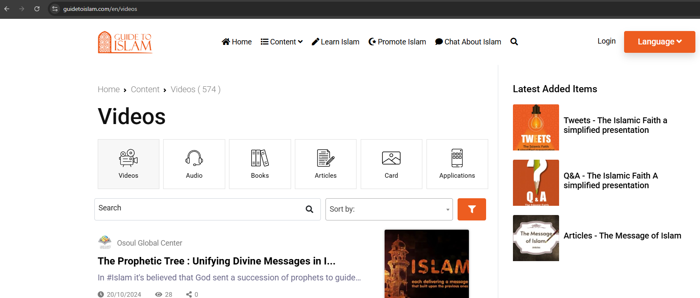The image size is (700, 298).
Task: Open the Books category tile
Action: [260, 164]
